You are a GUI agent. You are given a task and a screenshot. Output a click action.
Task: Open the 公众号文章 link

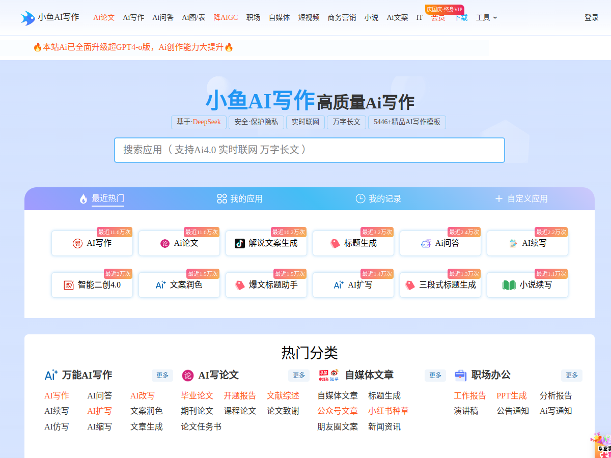click(338, 411)
